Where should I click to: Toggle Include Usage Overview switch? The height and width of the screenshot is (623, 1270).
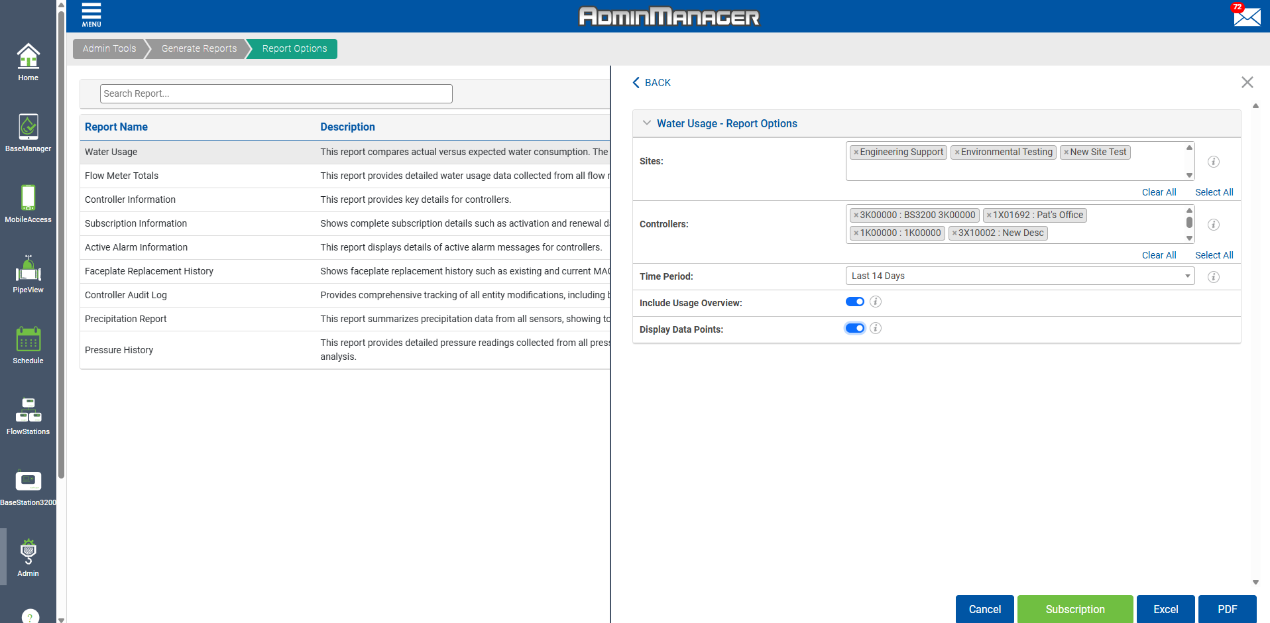click(x=854, y=302)
